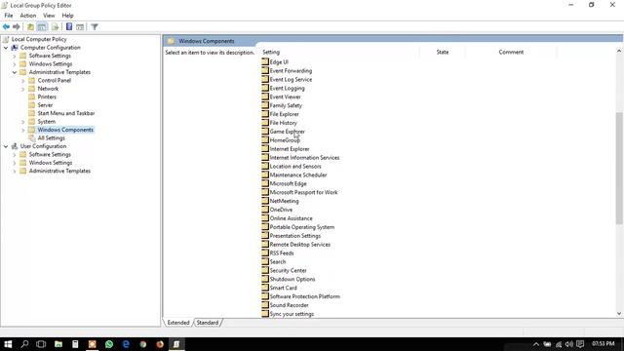Click the Up one level folder icon

30,26
